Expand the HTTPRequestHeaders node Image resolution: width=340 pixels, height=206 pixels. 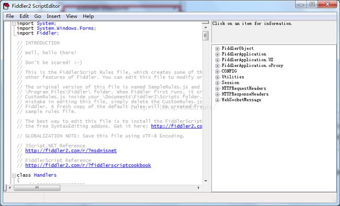coord(217,88)
